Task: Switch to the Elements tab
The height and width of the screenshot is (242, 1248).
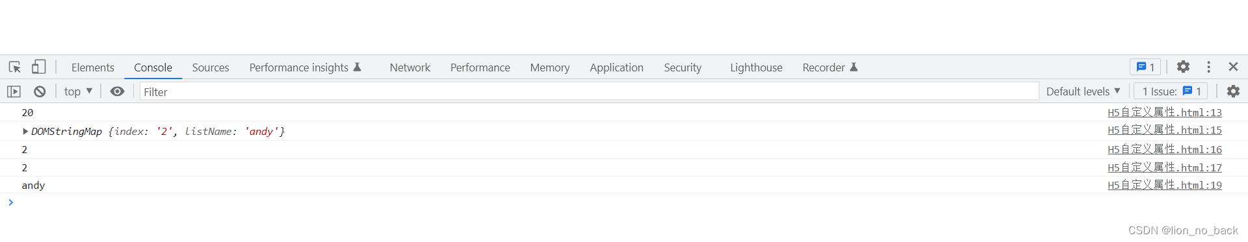Action: [93, 67]
